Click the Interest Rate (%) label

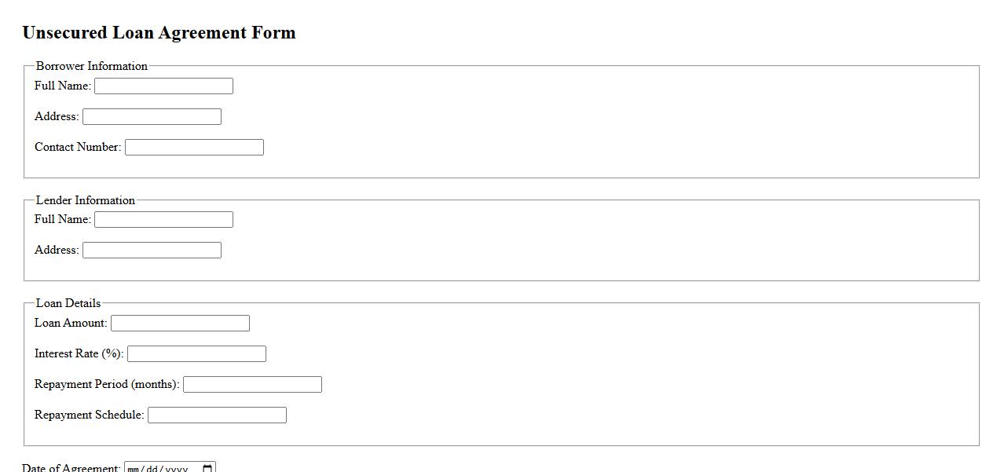pyautogui.click(x=79, y=353)
